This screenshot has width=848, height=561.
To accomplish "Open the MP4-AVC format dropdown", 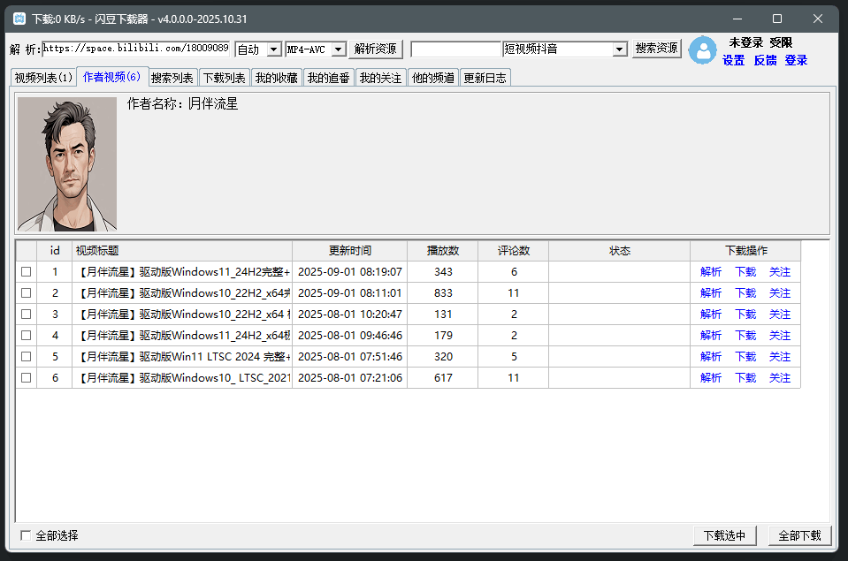I will tap(315, 49).
